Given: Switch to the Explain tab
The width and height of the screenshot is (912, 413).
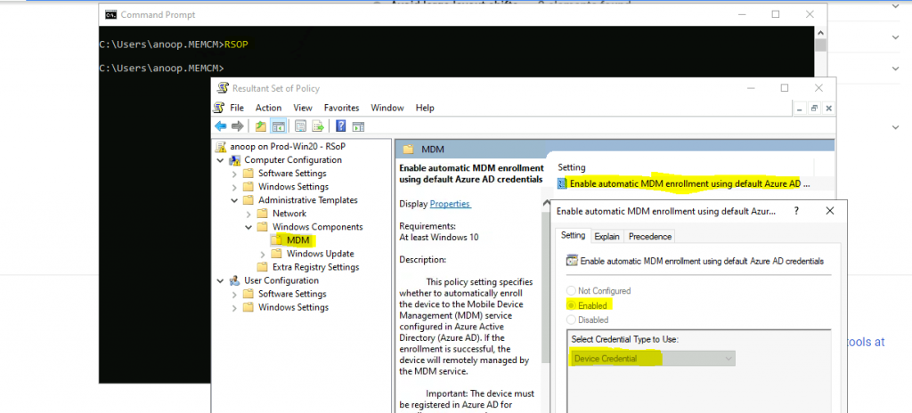Looking at the screenshot, I should (607, 236).
